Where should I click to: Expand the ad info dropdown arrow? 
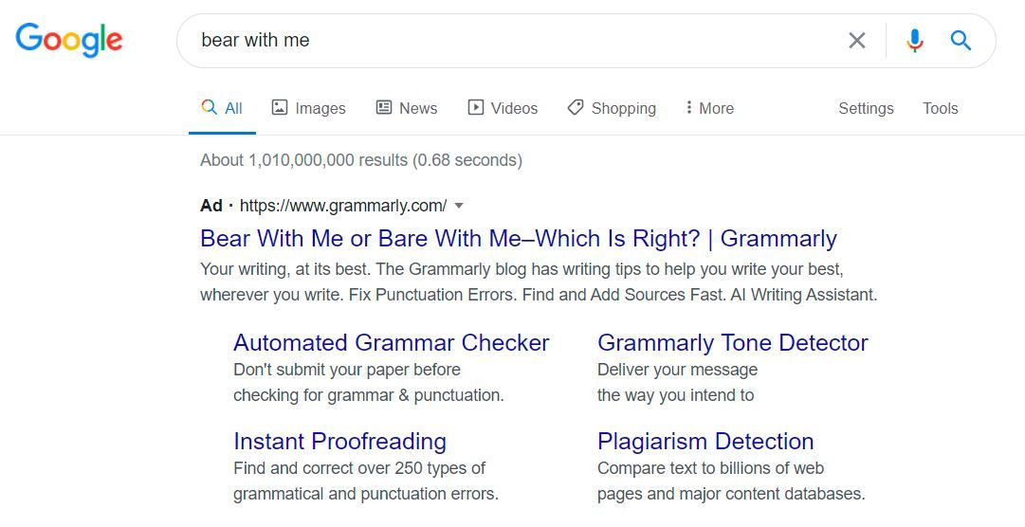459,206
